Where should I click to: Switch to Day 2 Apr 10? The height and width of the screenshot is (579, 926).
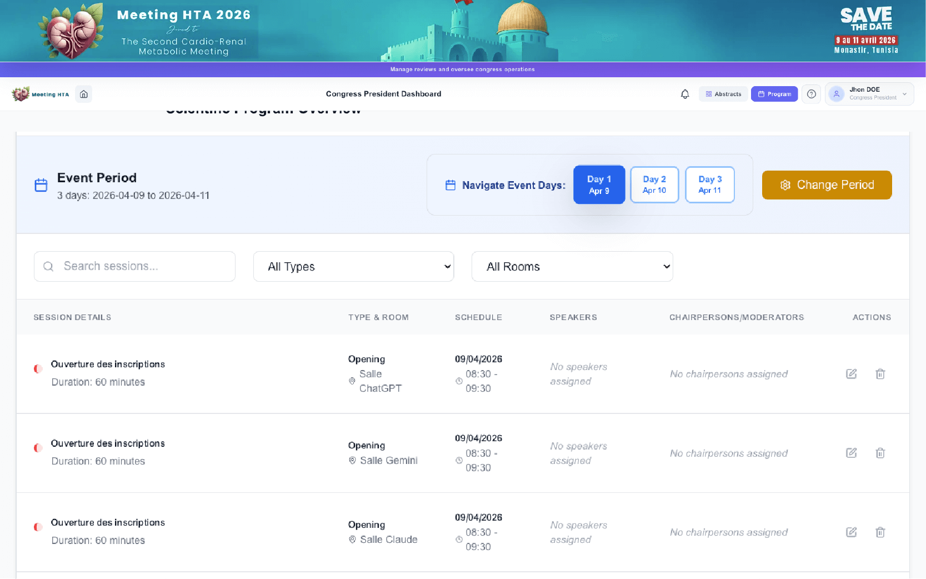pyautogui.click(x=654, y=184)
